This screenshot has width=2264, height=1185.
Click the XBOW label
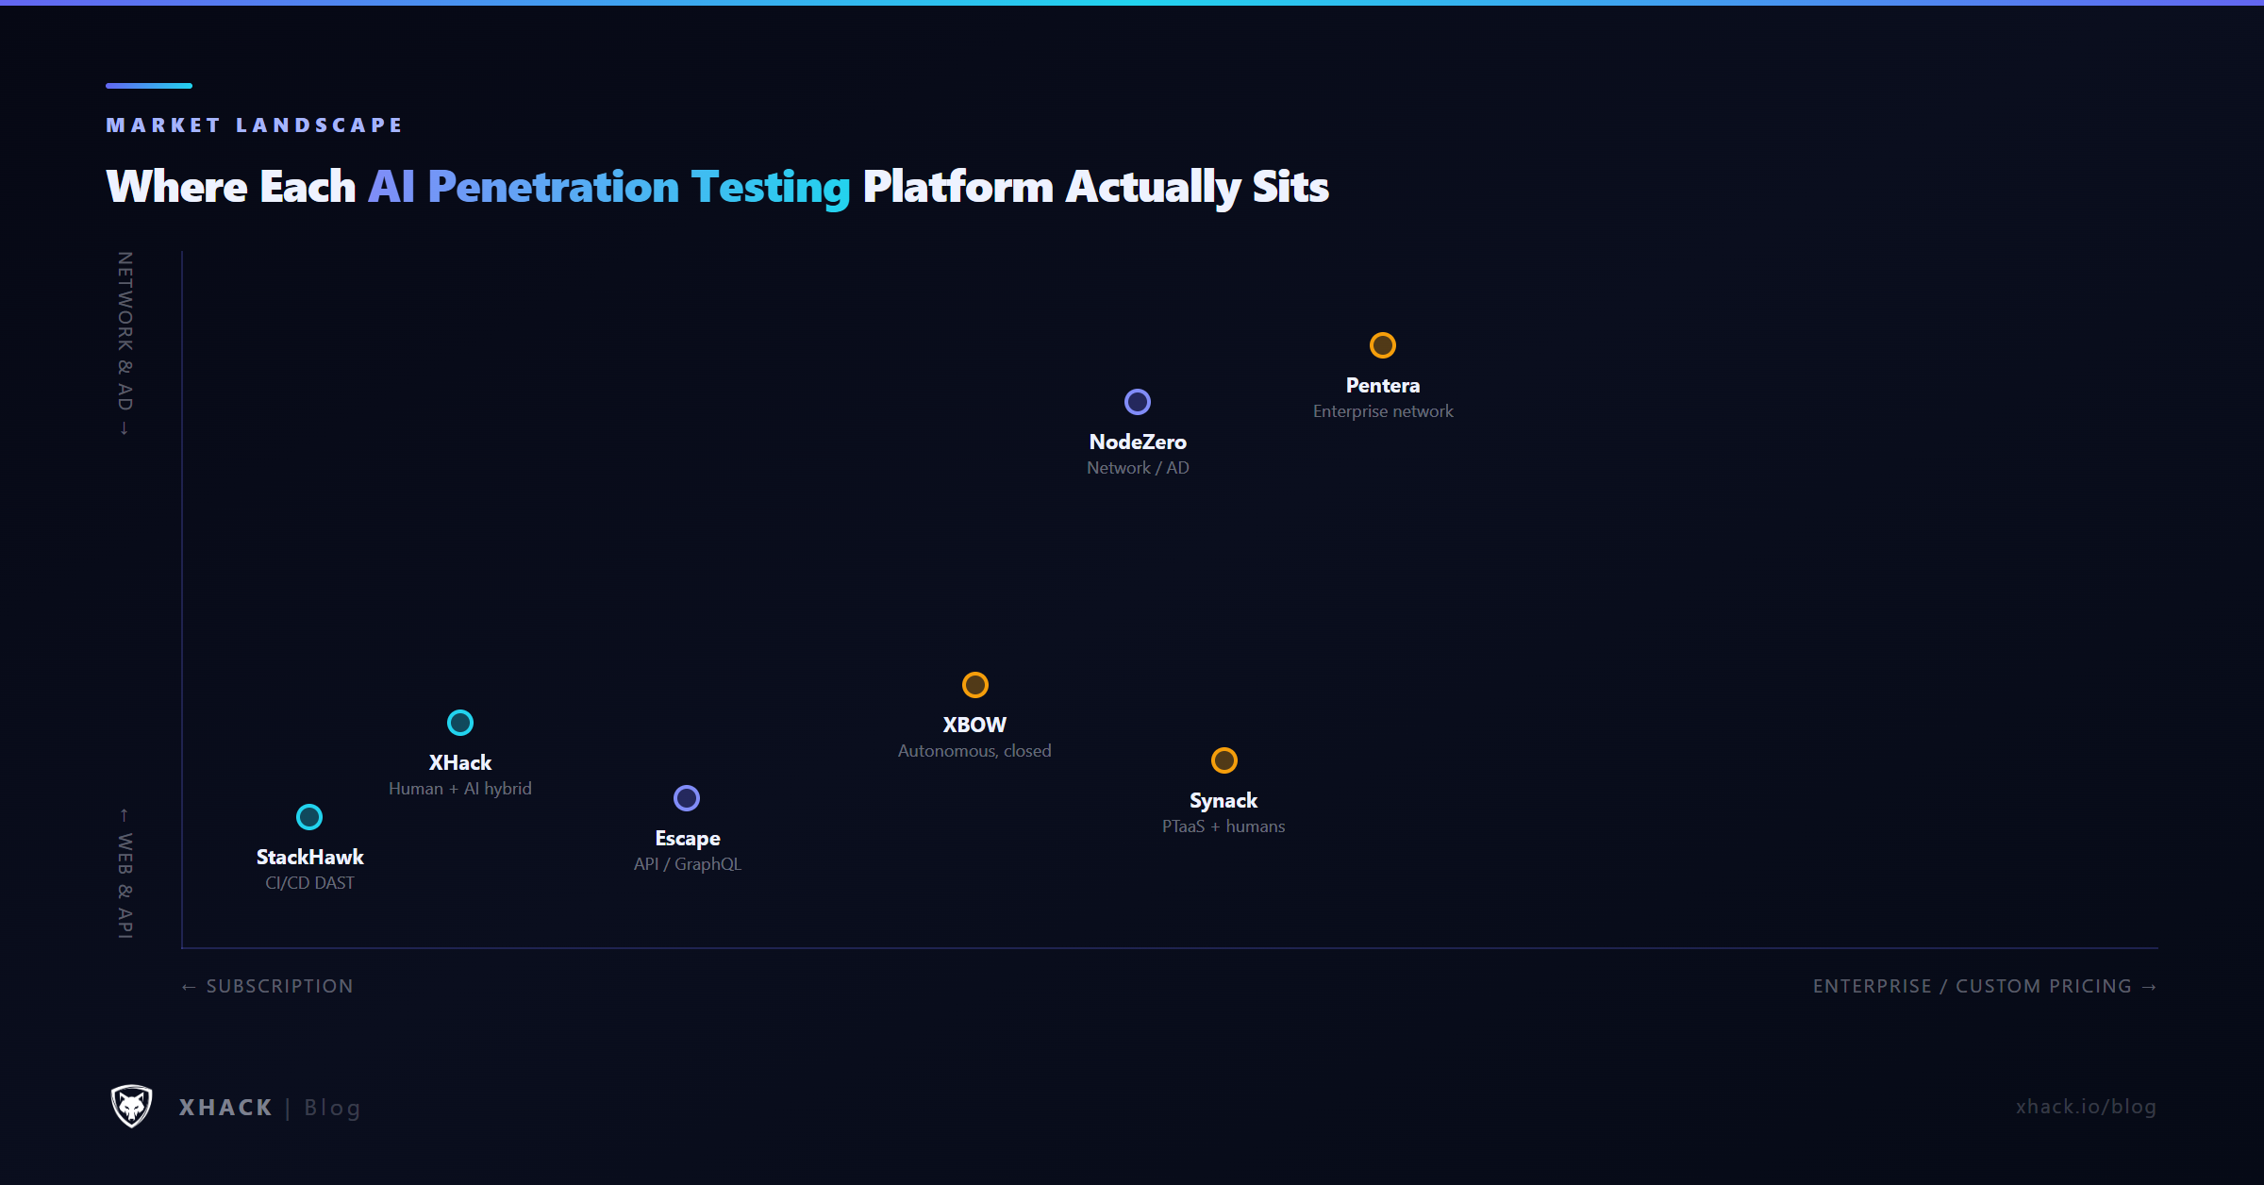[x=975, y=726]
